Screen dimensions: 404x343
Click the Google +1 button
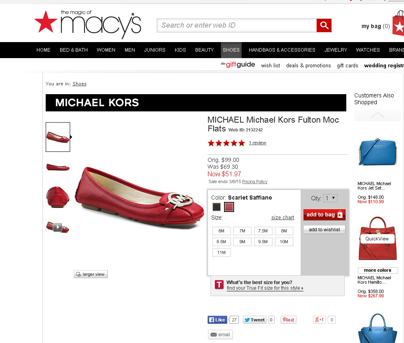tap(319, 320)
